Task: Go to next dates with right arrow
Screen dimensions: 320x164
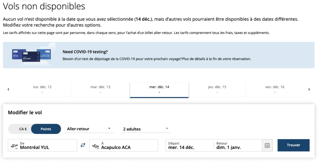Action: 309,89
